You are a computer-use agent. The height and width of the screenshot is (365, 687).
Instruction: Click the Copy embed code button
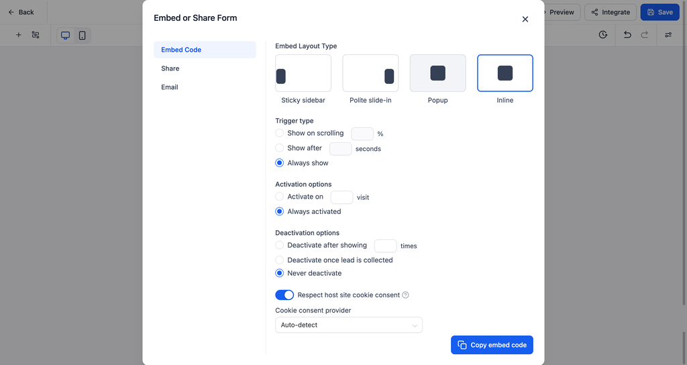click(492, 345)
